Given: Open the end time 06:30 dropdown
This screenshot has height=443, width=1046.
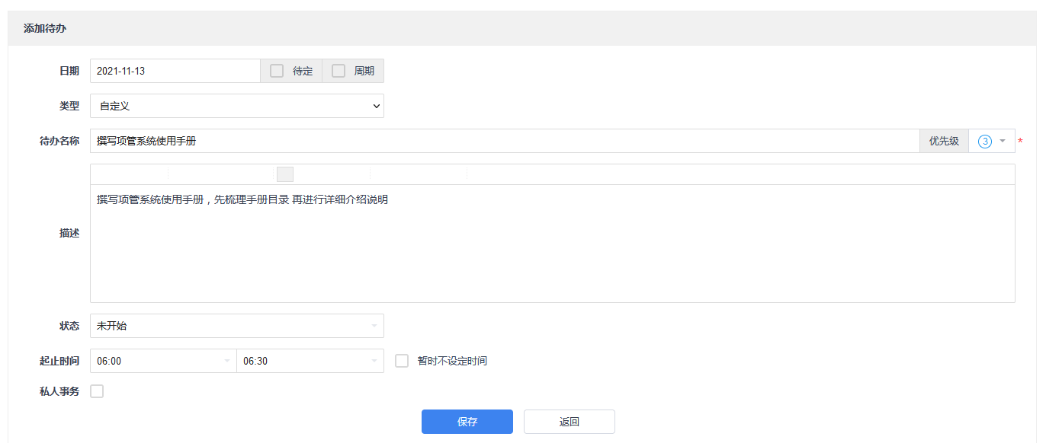Looking at the screenshot, I should tap(310, 361).
